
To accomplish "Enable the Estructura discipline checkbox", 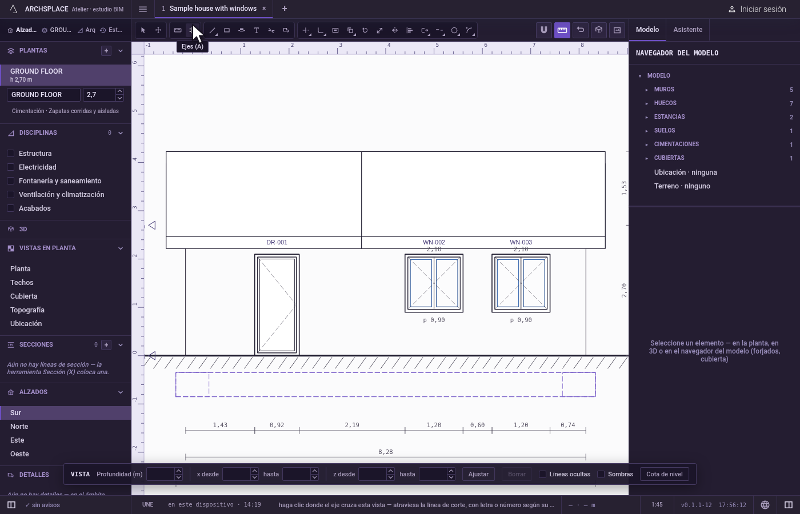I will coord(10,154).
